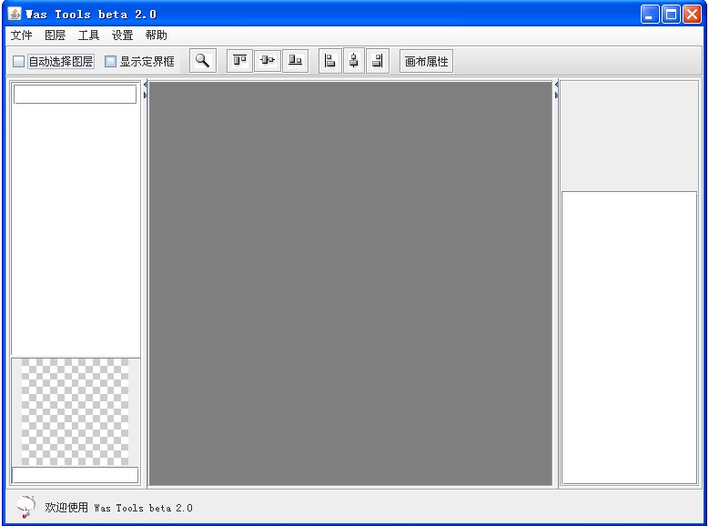The height and width of the screenshot is (526, 709).
Task: Collapse the right panel with divider arrow
Action: 556,94
